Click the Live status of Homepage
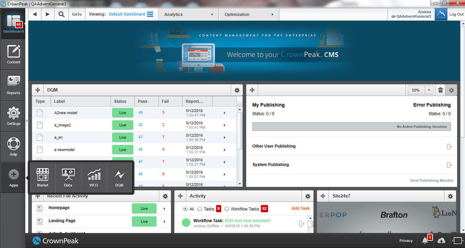 tap(144, 209)
